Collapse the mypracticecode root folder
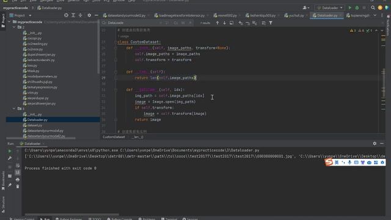391x220 pixels. (10, 22)
